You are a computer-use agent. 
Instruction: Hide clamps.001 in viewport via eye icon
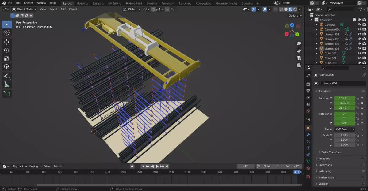pyautogui.click(x=359, y=34)
